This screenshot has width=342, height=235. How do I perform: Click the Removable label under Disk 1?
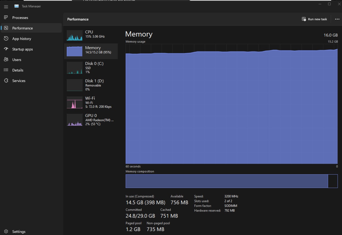[x=93, y=85]
